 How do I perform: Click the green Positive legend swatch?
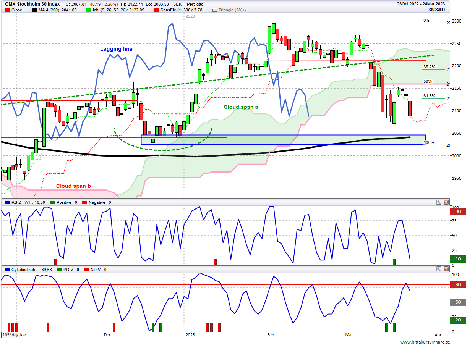pos(52,203)
